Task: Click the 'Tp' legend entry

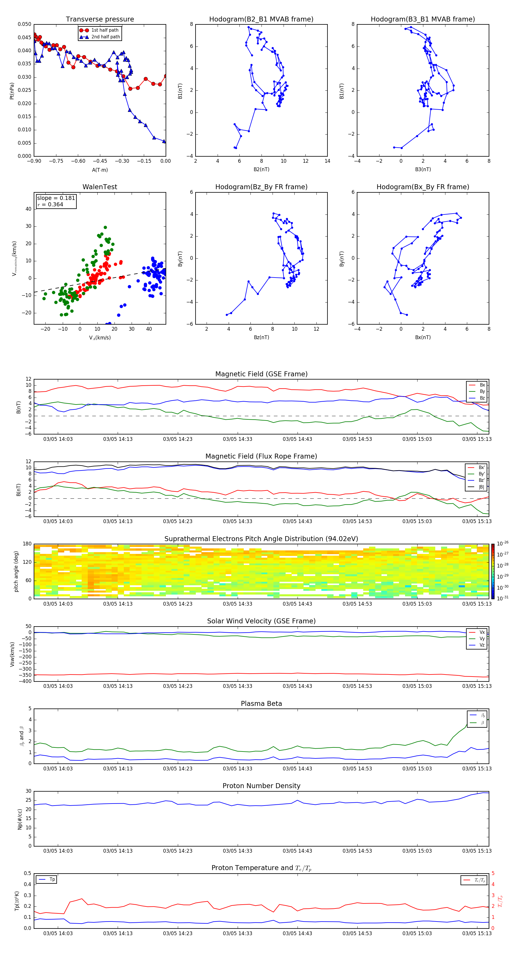Action: [x=46, y=880]
